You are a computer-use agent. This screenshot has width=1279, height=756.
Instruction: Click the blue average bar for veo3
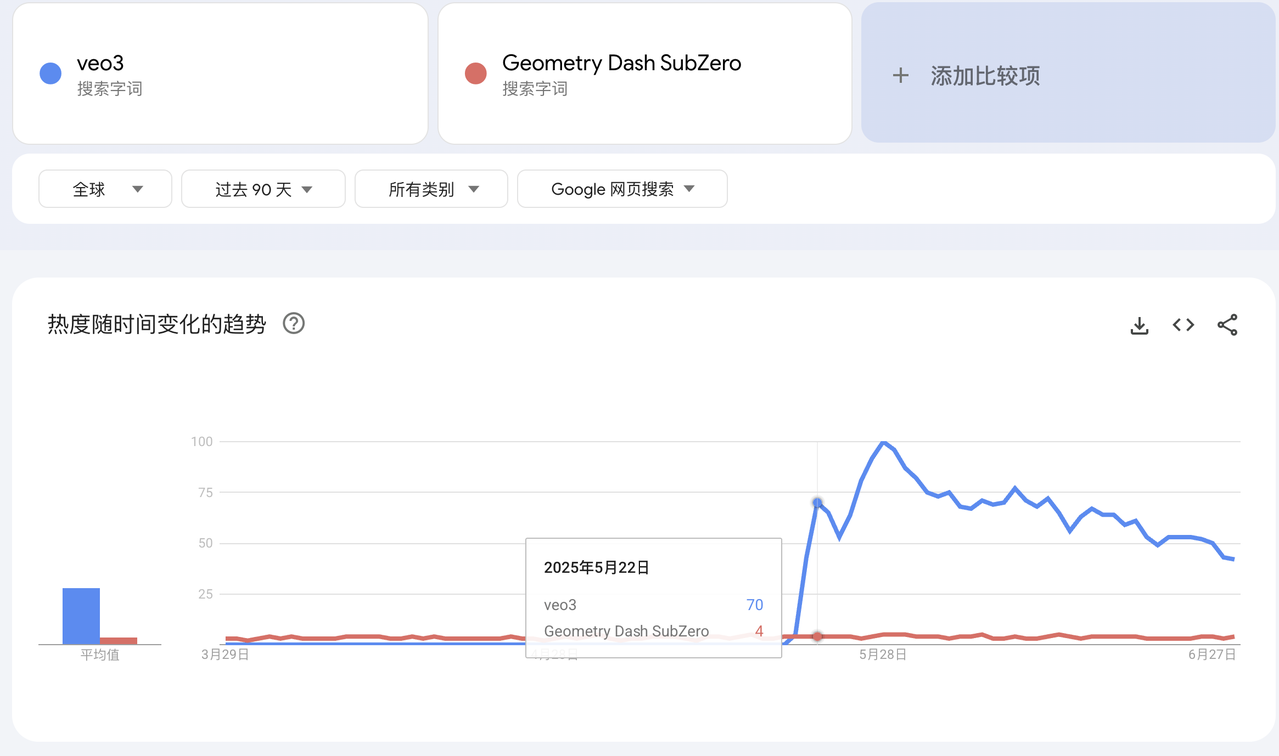[x=81, y=616]
